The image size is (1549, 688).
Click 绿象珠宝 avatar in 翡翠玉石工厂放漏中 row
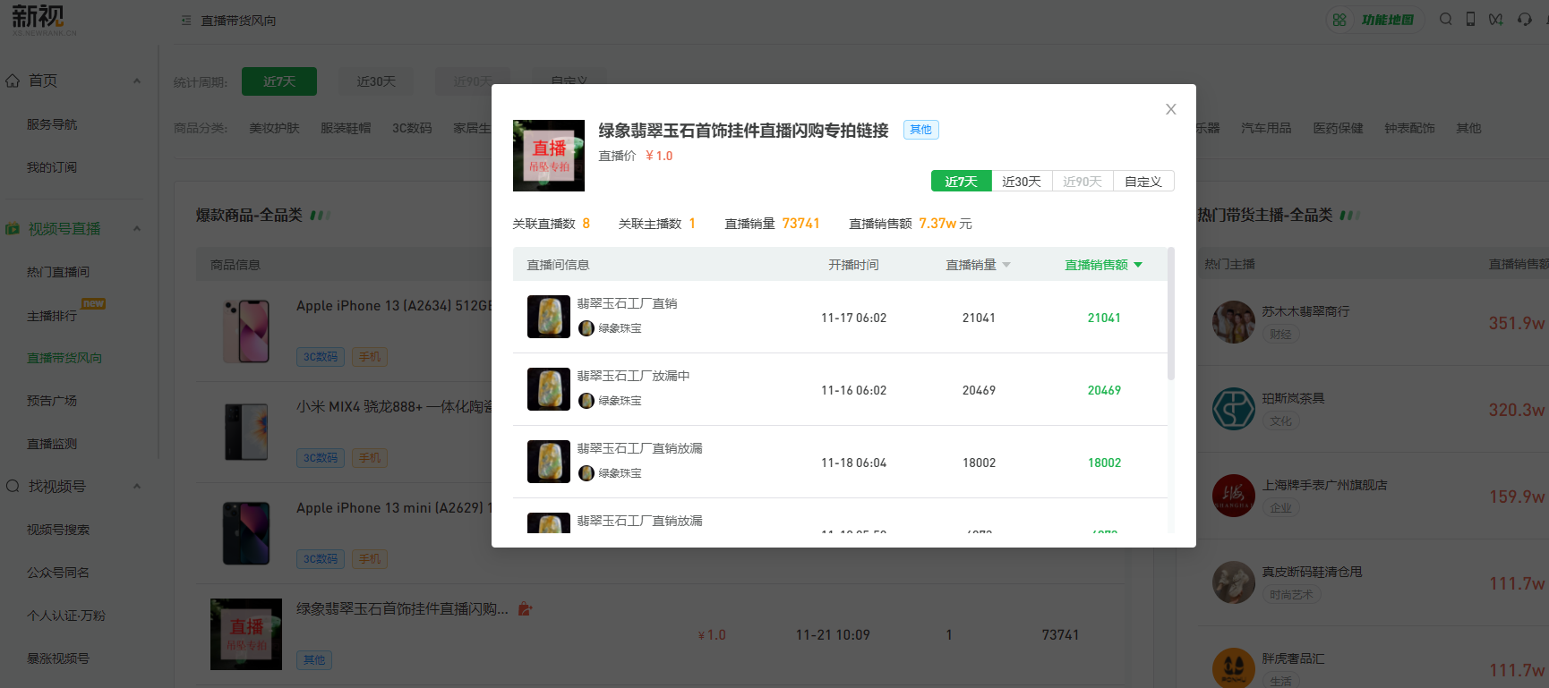tap(586, 401)
